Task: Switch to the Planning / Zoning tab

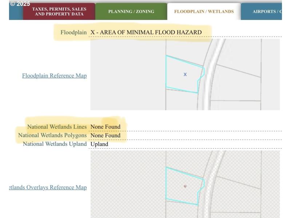Action: click(131, 12)
